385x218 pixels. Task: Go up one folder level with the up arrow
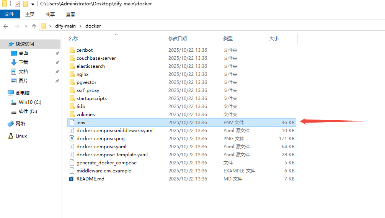pyautogui.click(x=34, y=26)
